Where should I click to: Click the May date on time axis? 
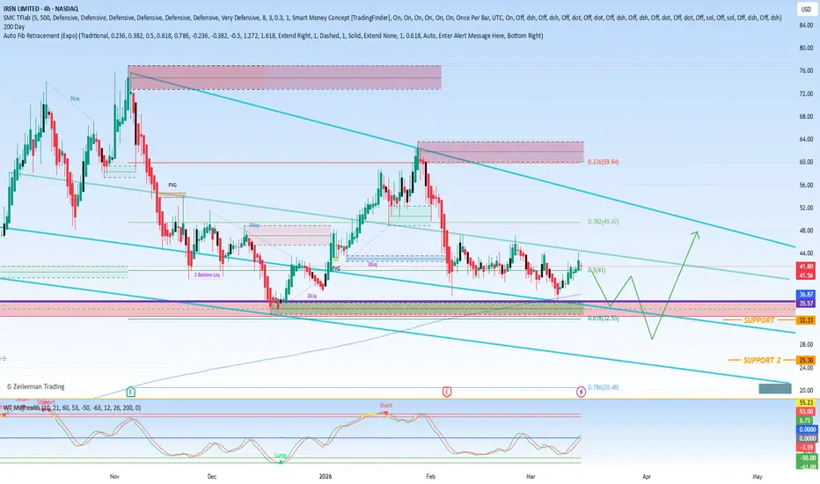tap(758, 476)
